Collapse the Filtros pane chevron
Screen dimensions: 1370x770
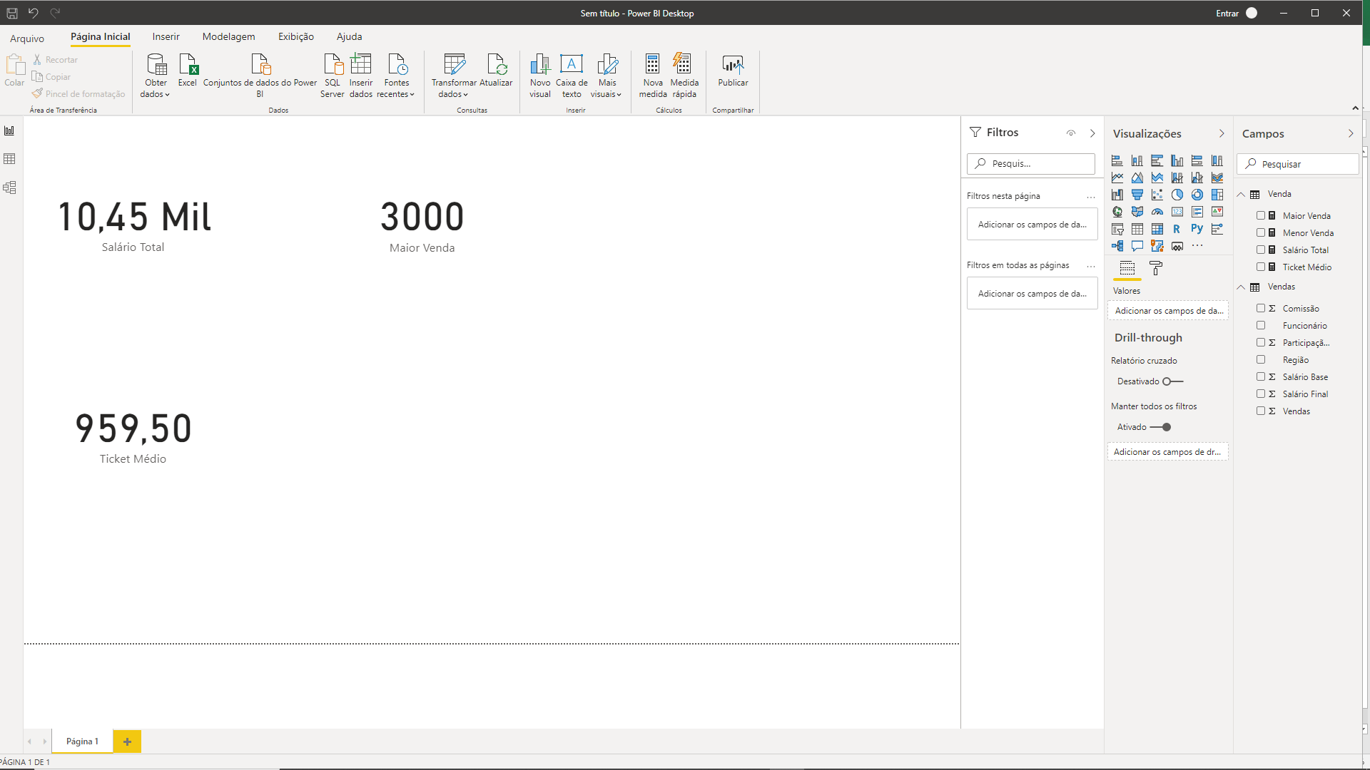(1092, 133)
